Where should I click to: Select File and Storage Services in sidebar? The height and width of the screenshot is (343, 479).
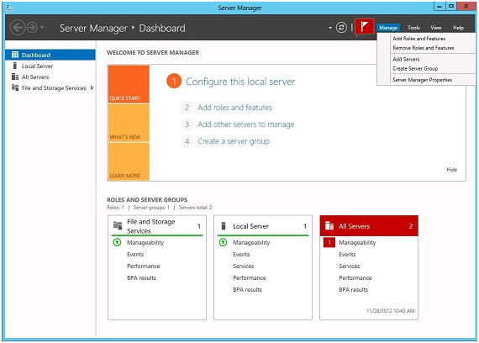coord(54,88)
